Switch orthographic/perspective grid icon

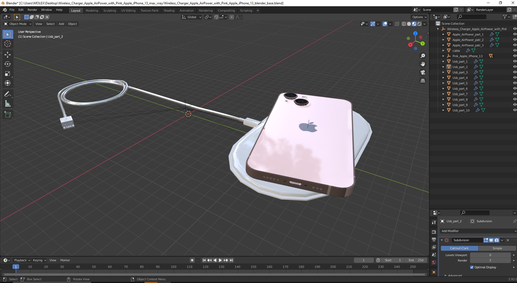click(x=423, y=81)
